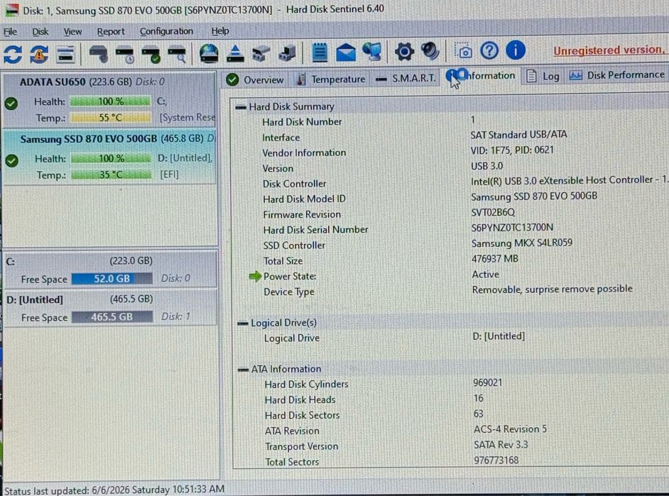Viewport: 669px width, 496px height.
Task: Click the gray disk blocks toolbar icon
Action: 261,53
